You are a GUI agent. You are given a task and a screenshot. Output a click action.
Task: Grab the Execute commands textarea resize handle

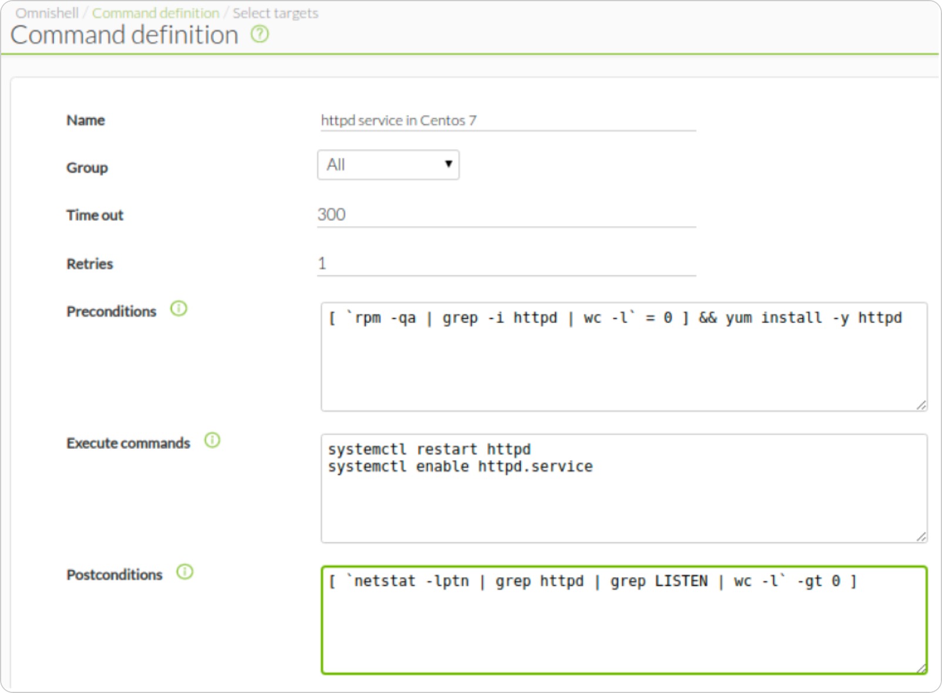921,537
